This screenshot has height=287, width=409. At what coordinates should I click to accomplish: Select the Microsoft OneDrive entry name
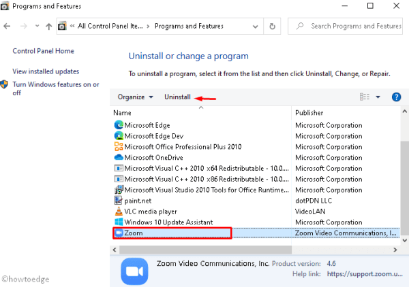153,157
